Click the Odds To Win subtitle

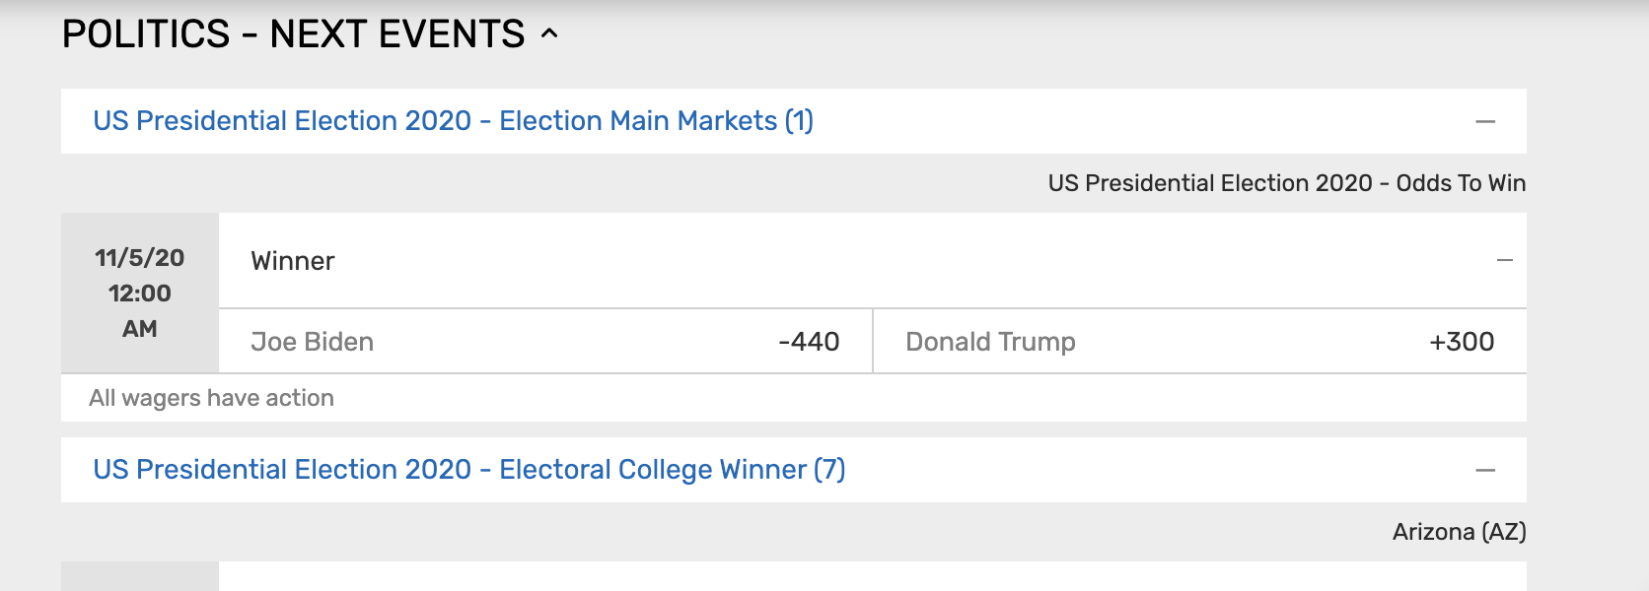(1286, 183)
